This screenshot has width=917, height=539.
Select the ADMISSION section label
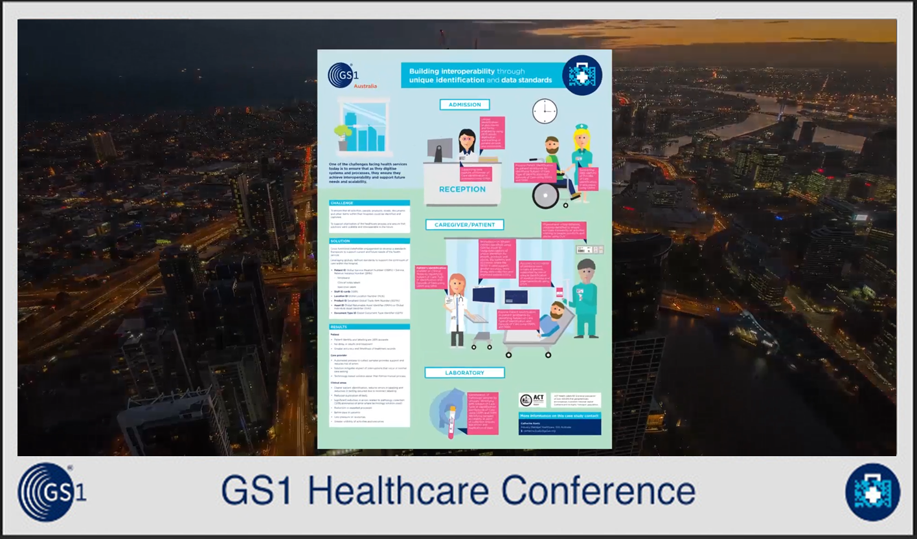tap(464, 105)
